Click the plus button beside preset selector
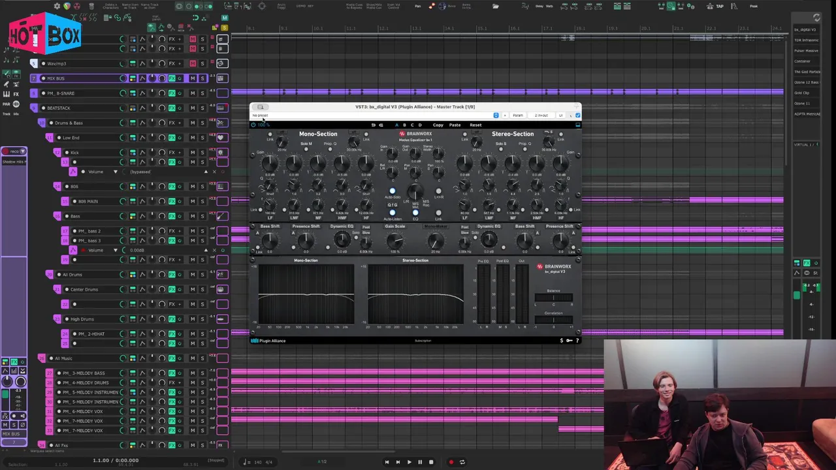Screen dimensions: 836x470 504,116
